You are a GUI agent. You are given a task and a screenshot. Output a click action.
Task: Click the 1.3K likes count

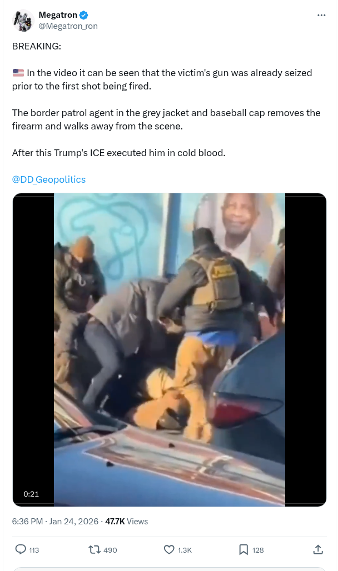(x=185, y=550)
